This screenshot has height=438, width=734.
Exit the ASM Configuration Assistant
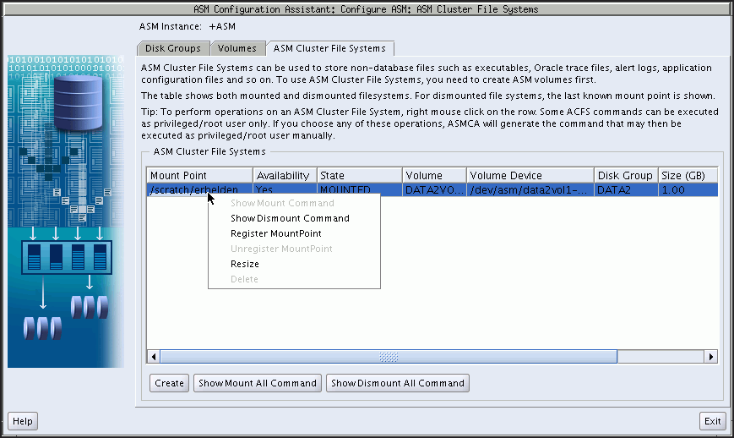point(712,421)
